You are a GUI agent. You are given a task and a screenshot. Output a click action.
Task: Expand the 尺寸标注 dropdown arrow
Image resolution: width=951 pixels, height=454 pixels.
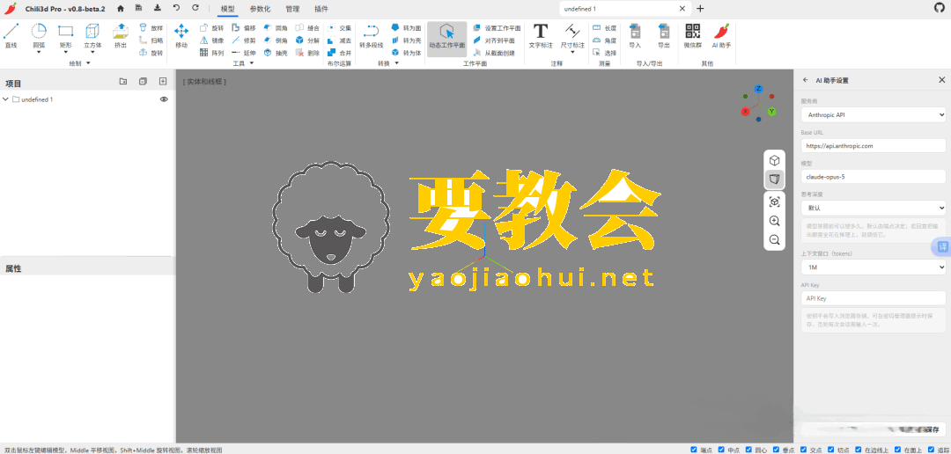click(x=572, y=52)
